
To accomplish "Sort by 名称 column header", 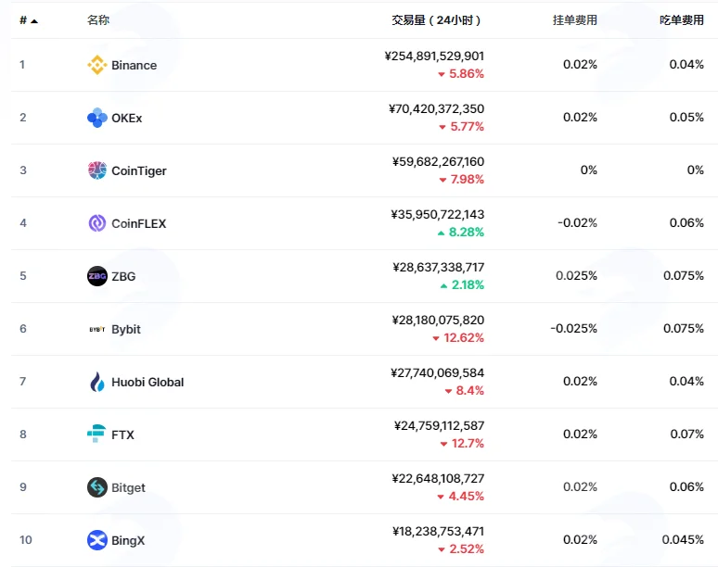I will coord(98,20).
